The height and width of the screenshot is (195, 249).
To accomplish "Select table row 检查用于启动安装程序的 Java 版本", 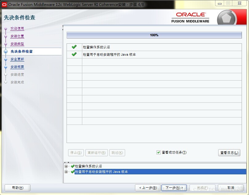I will (154, 54).
